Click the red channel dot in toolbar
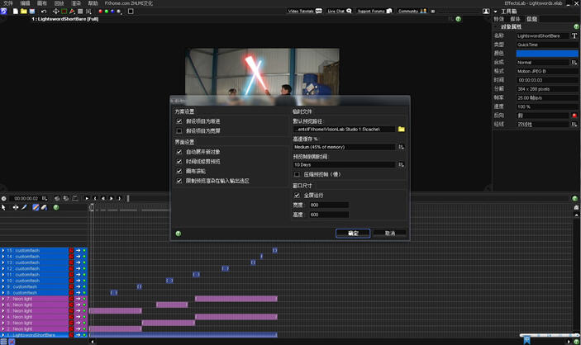581x345 pixels. point(100,12)
